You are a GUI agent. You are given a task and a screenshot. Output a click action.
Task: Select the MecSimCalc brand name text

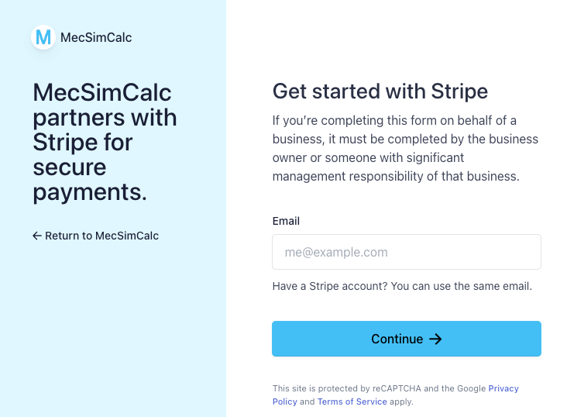click(96, 37)
